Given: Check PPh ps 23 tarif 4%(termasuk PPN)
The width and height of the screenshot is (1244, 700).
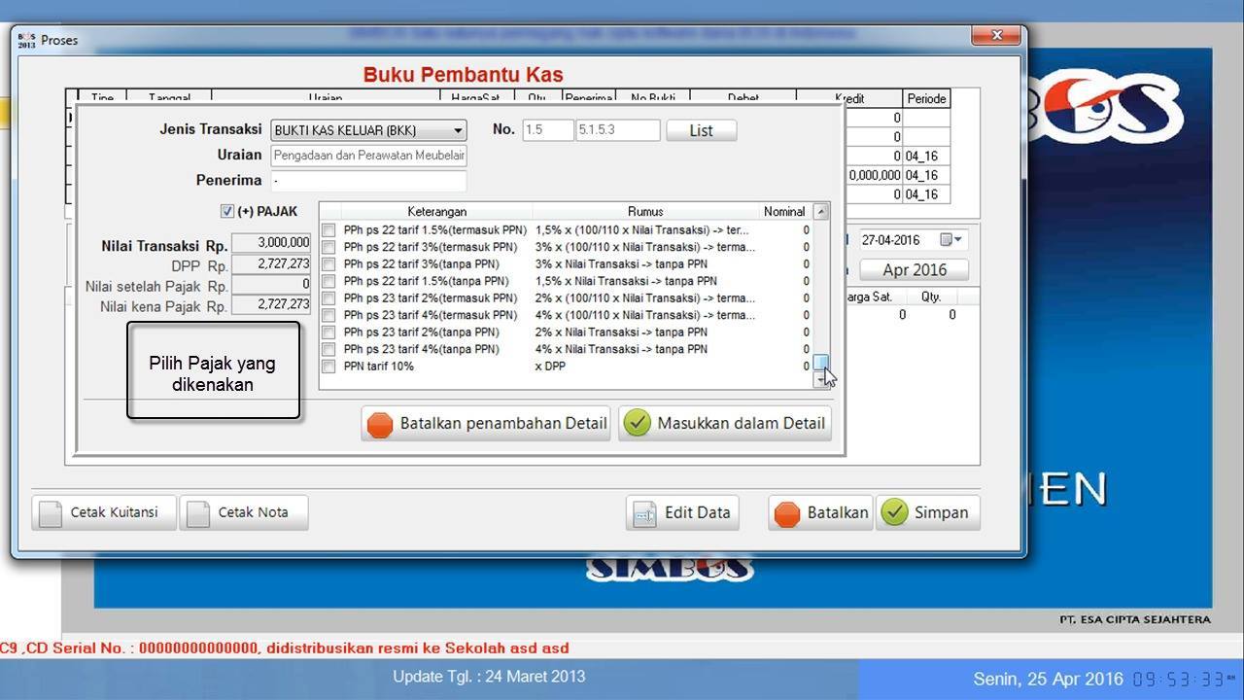Looking at the screenshot, I should pyautogui.click(x=328, y=315).
